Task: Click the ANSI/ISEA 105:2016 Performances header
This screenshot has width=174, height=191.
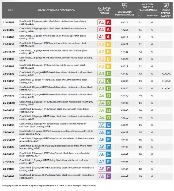Action: click(x=148, y=7)
